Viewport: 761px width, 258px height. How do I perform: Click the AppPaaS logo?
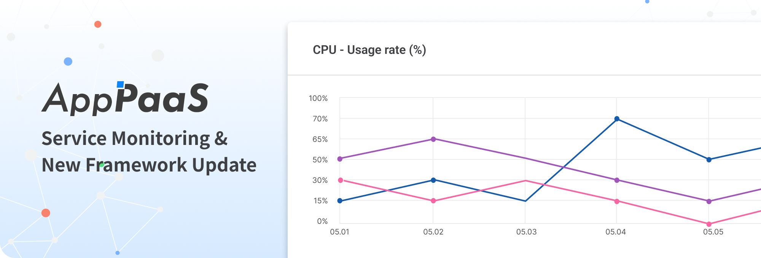pyautogui.click(x=125, y=99)
